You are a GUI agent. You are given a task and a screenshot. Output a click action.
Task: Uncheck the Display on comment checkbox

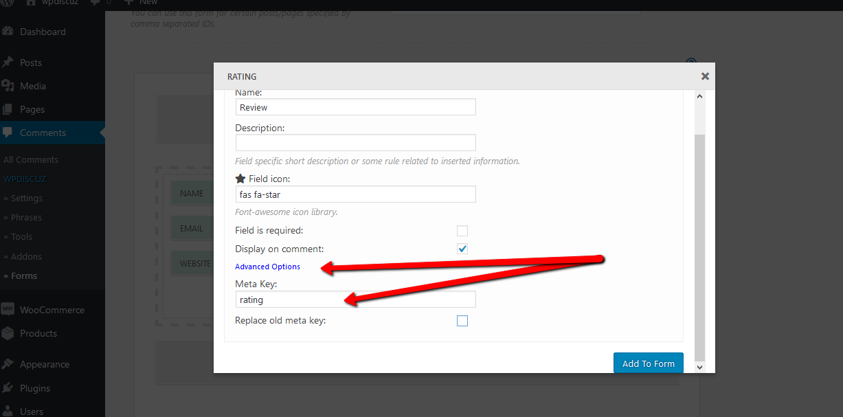[x=462, y=249]
